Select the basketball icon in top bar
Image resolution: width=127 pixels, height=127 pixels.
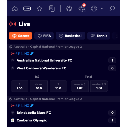pos(94,9)
